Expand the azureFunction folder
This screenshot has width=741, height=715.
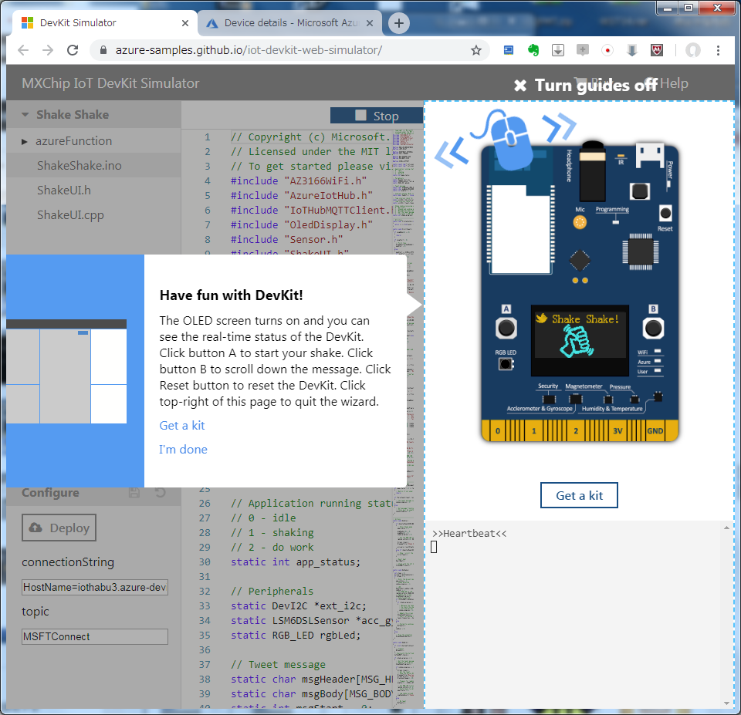pos(25,141)
